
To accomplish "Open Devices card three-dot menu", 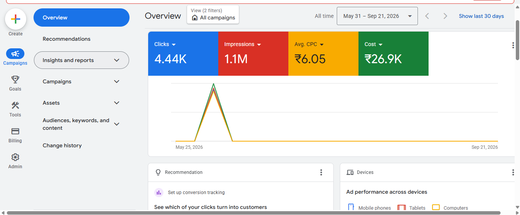I will (x=513, y=172).
